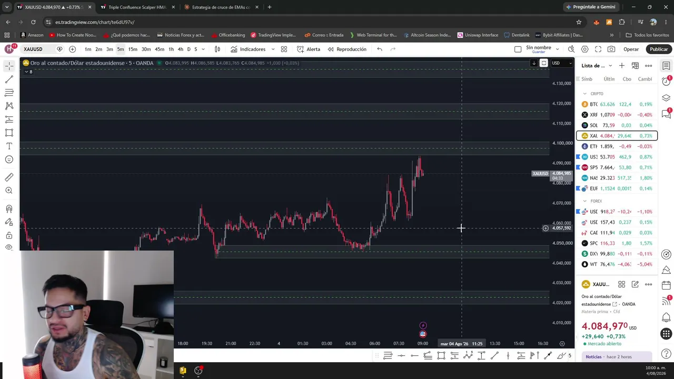Viewport: 674px width, 379px height.
Task: Toggle stay in drawing mode
Action: (x=9, y=222)
